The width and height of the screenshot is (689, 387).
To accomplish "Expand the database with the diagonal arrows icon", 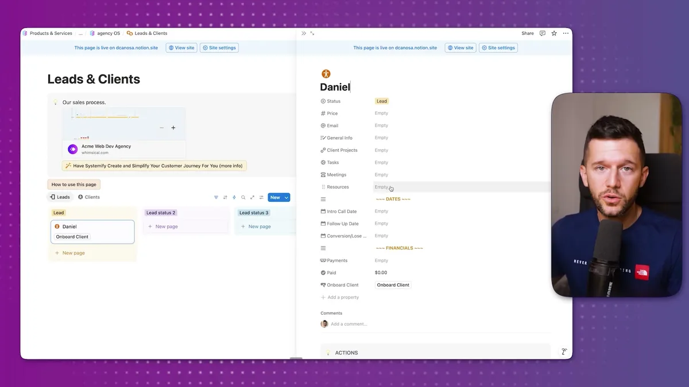I will [252, 197].
